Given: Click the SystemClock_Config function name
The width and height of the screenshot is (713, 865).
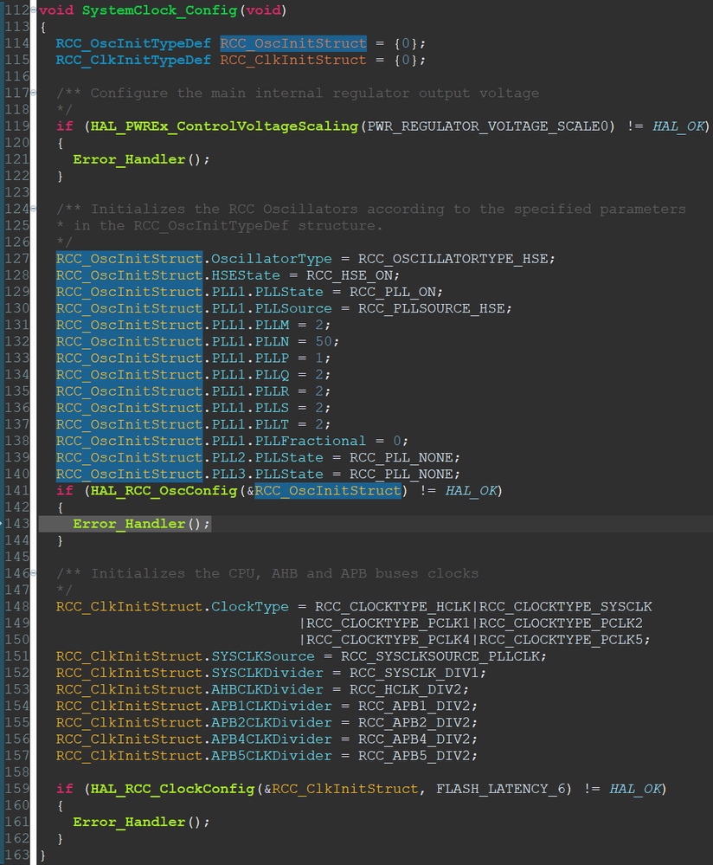Looking at the screenshot, I should click(x=160, y=10).
